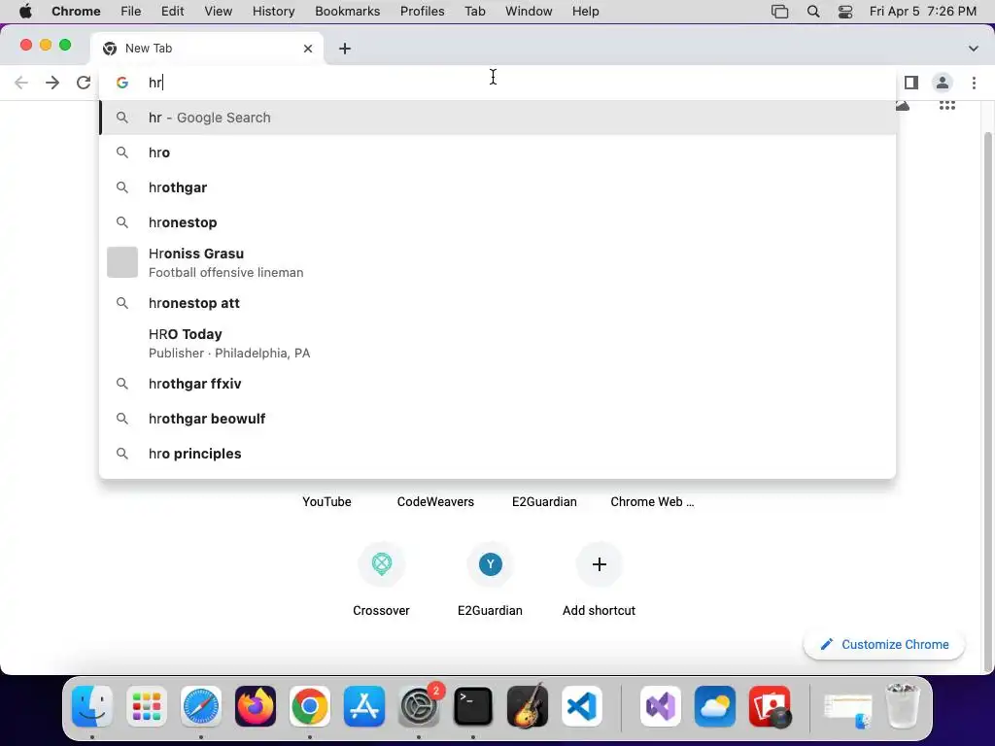Choose 'hrothgar ffxiv' suggestion
Image resolution: width=995 pixels, height=746 pixels.
click(497, 383)
